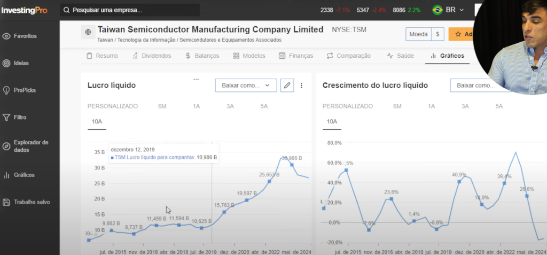
Task: Go to the Comparação tab
Action: pyautogui.click(x=348, y=56)
